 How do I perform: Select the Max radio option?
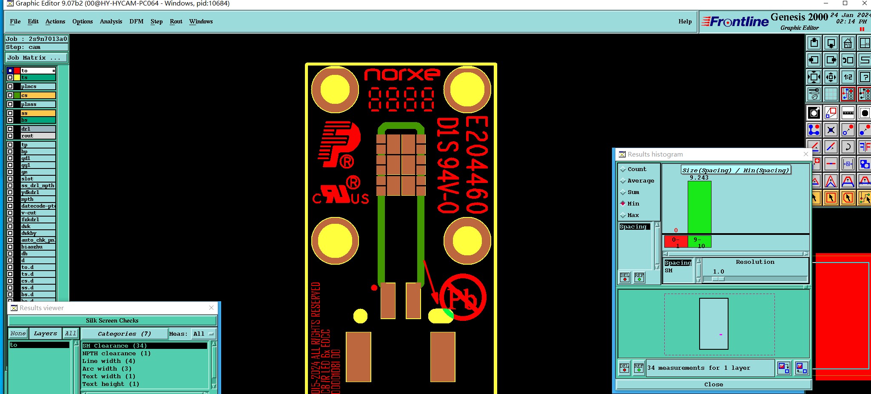click(x=630, y=215)
